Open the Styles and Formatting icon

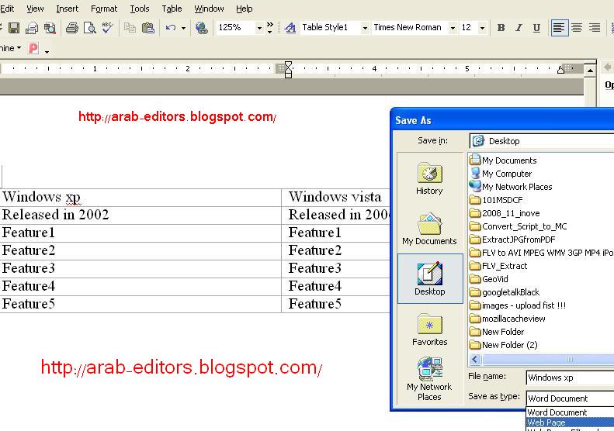pos(290,28)
